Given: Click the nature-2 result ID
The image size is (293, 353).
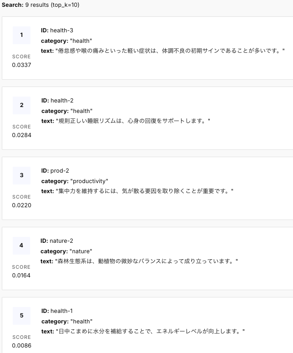Looking at the screenshot, I should (61, 241).
